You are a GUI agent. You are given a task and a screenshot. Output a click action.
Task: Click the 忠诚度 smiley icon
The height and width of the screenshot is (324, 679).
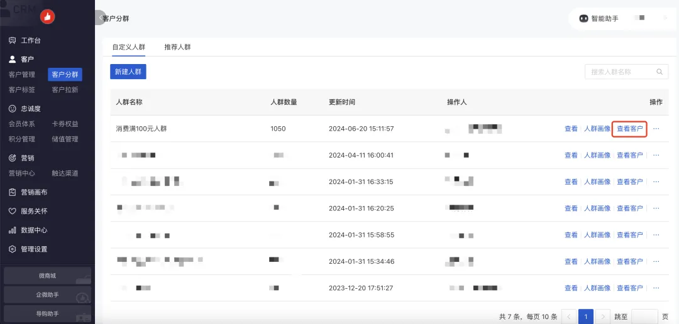pyautogui.click(x=12, y=109)
